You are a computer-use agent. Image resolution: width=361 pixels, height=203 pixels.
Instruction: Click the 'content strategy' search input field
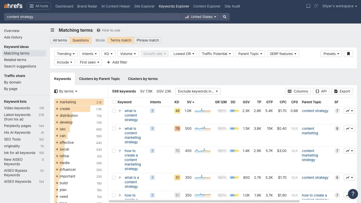(x=93, y=17)
